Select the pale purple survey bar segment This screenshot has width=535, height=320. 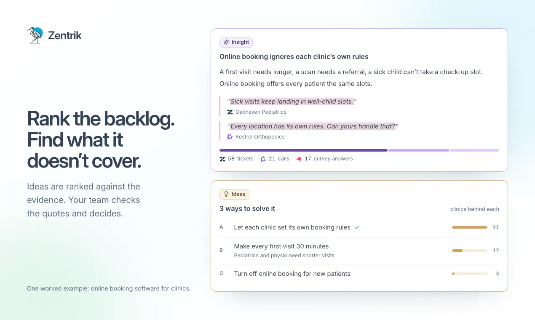pyautogui.click(x=474, y=150)
